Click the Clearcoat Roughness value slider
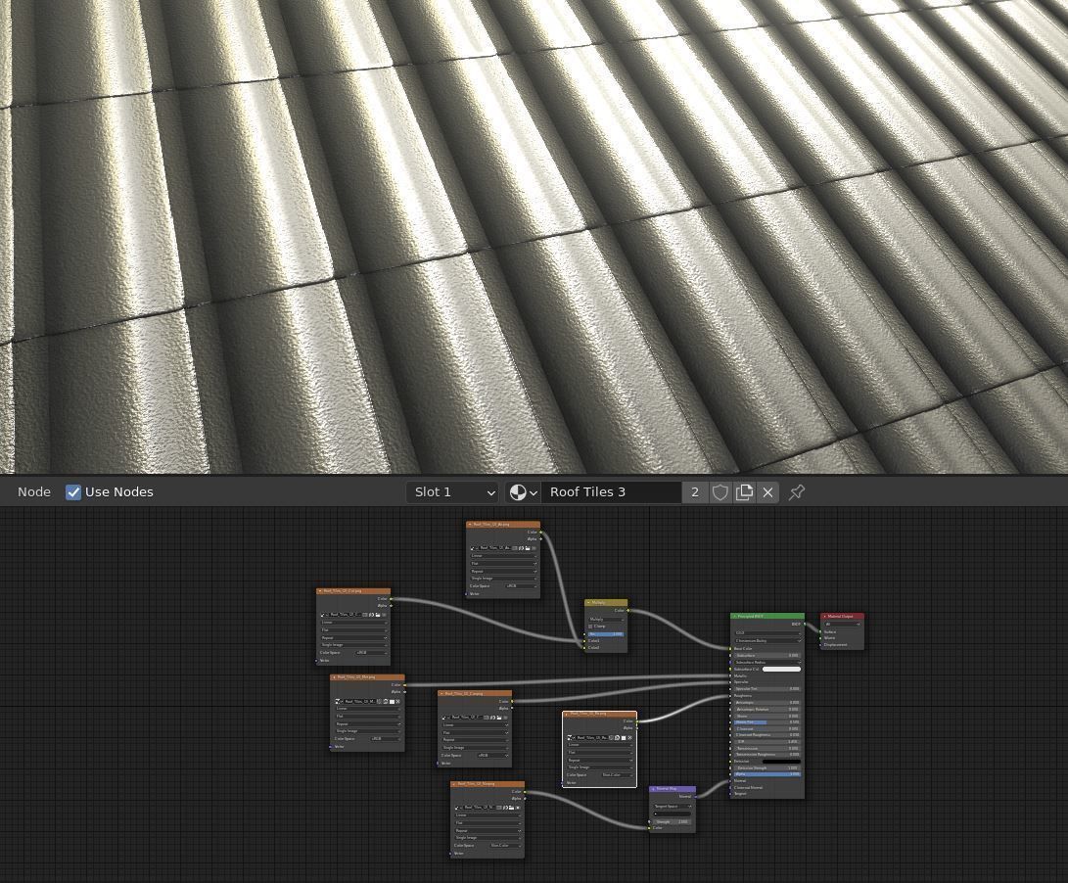This screenshot has height=883, width=1068. coord(766,734)
